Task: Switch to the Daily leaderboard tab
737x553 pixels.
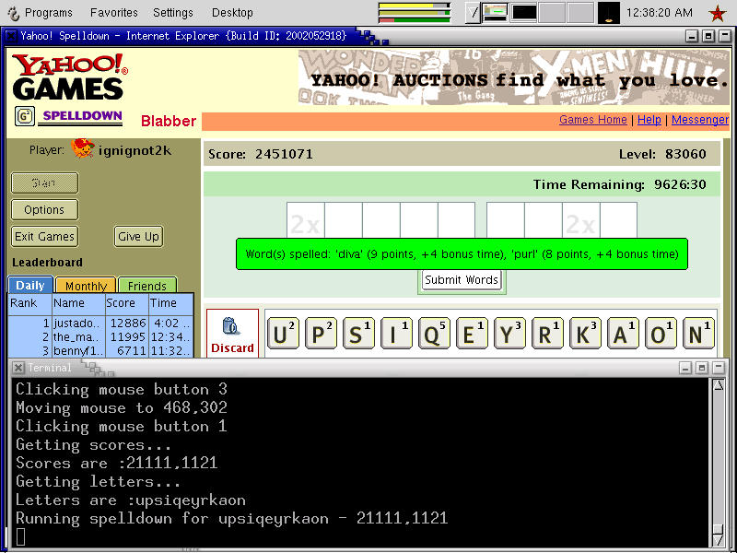Action: click(30, 285)
